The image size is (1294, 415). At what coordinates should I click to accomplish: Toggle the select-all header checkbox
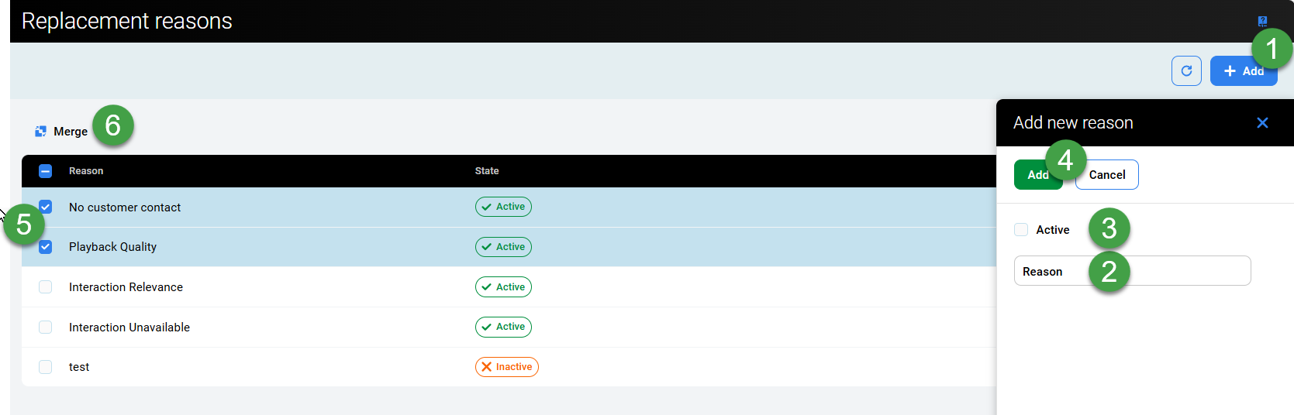[x=45, y=171]
